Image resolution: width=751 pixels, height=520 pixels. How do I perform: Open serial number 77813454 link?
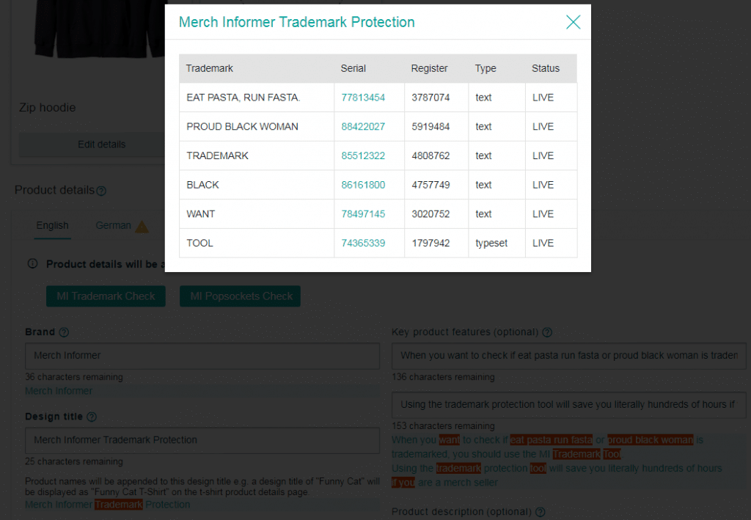click(x=363, y=98)
